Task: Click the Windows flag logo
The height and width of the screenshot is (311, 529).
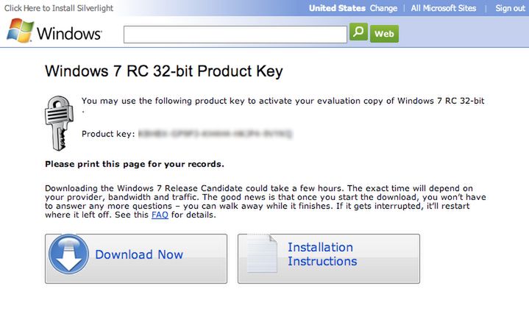Action: [20, 30]
